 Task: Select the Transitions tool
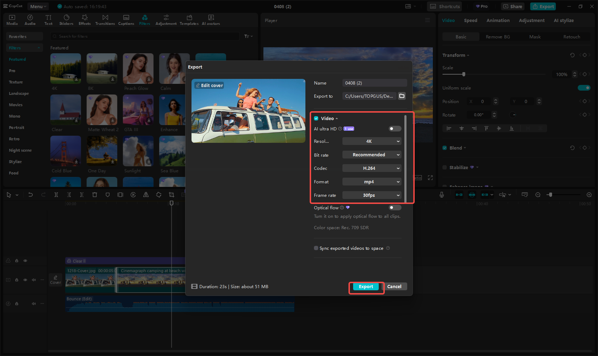pos(105,20)
